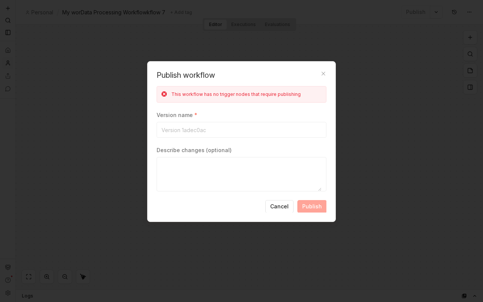Open the Home icon in left sidebar
Image resolution: width=483 pixels, height=302 pixels.
click(8, 50)
